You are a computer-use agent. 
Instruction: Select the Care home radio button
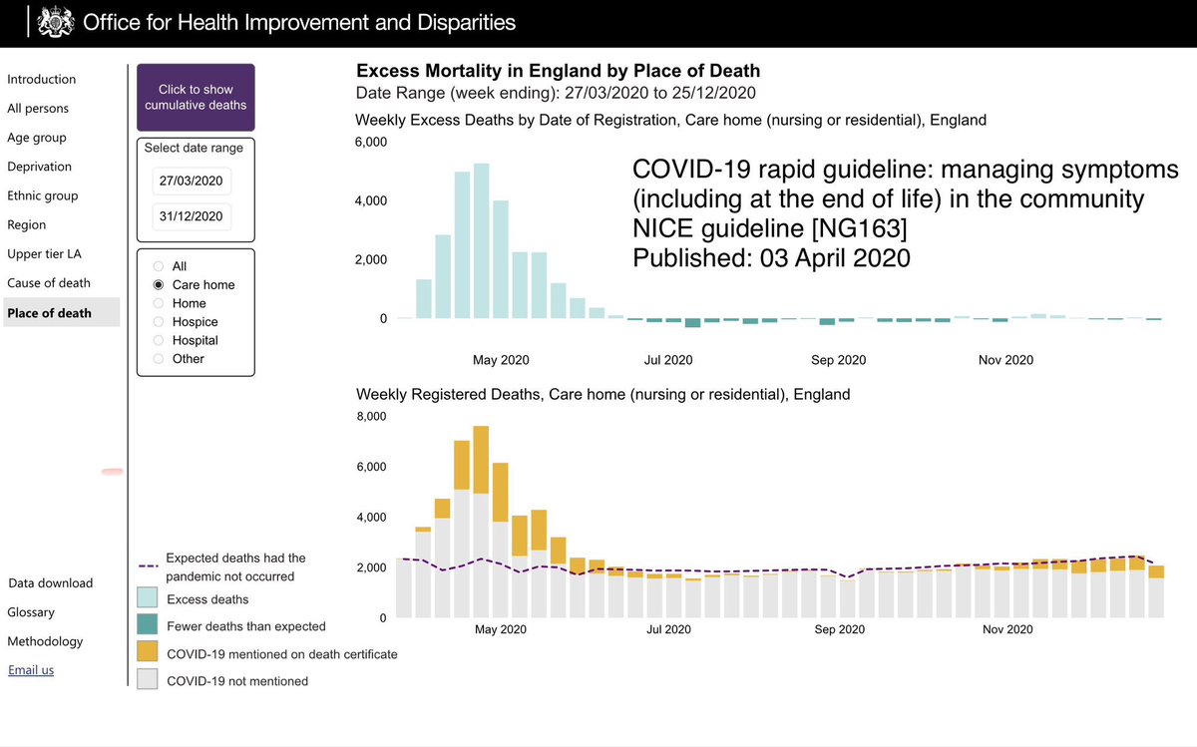click(157, 285)
